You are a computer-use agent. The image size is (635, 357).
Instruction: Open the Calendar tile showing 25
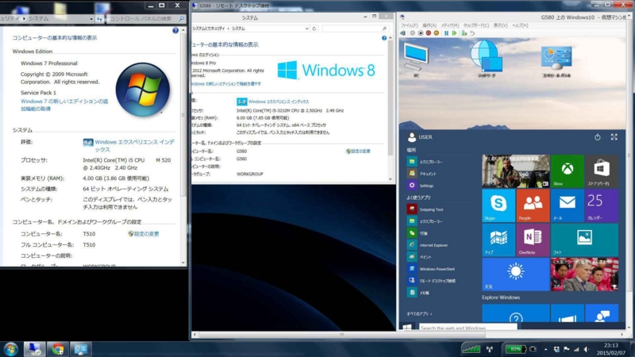coord(602,205)
